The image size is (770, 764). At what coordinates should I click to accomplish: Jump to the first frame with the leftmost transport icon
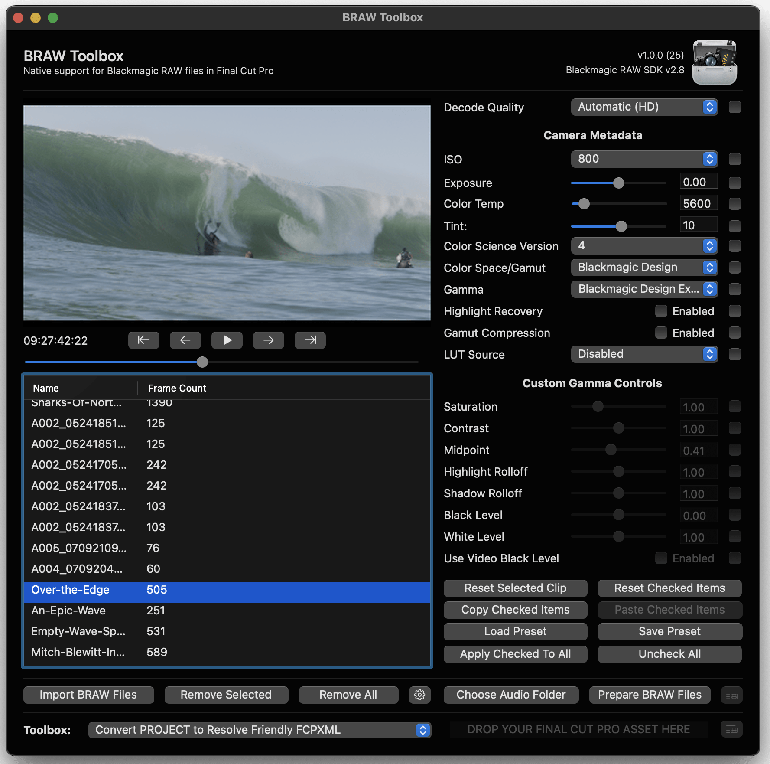click(x=143, y=340)
